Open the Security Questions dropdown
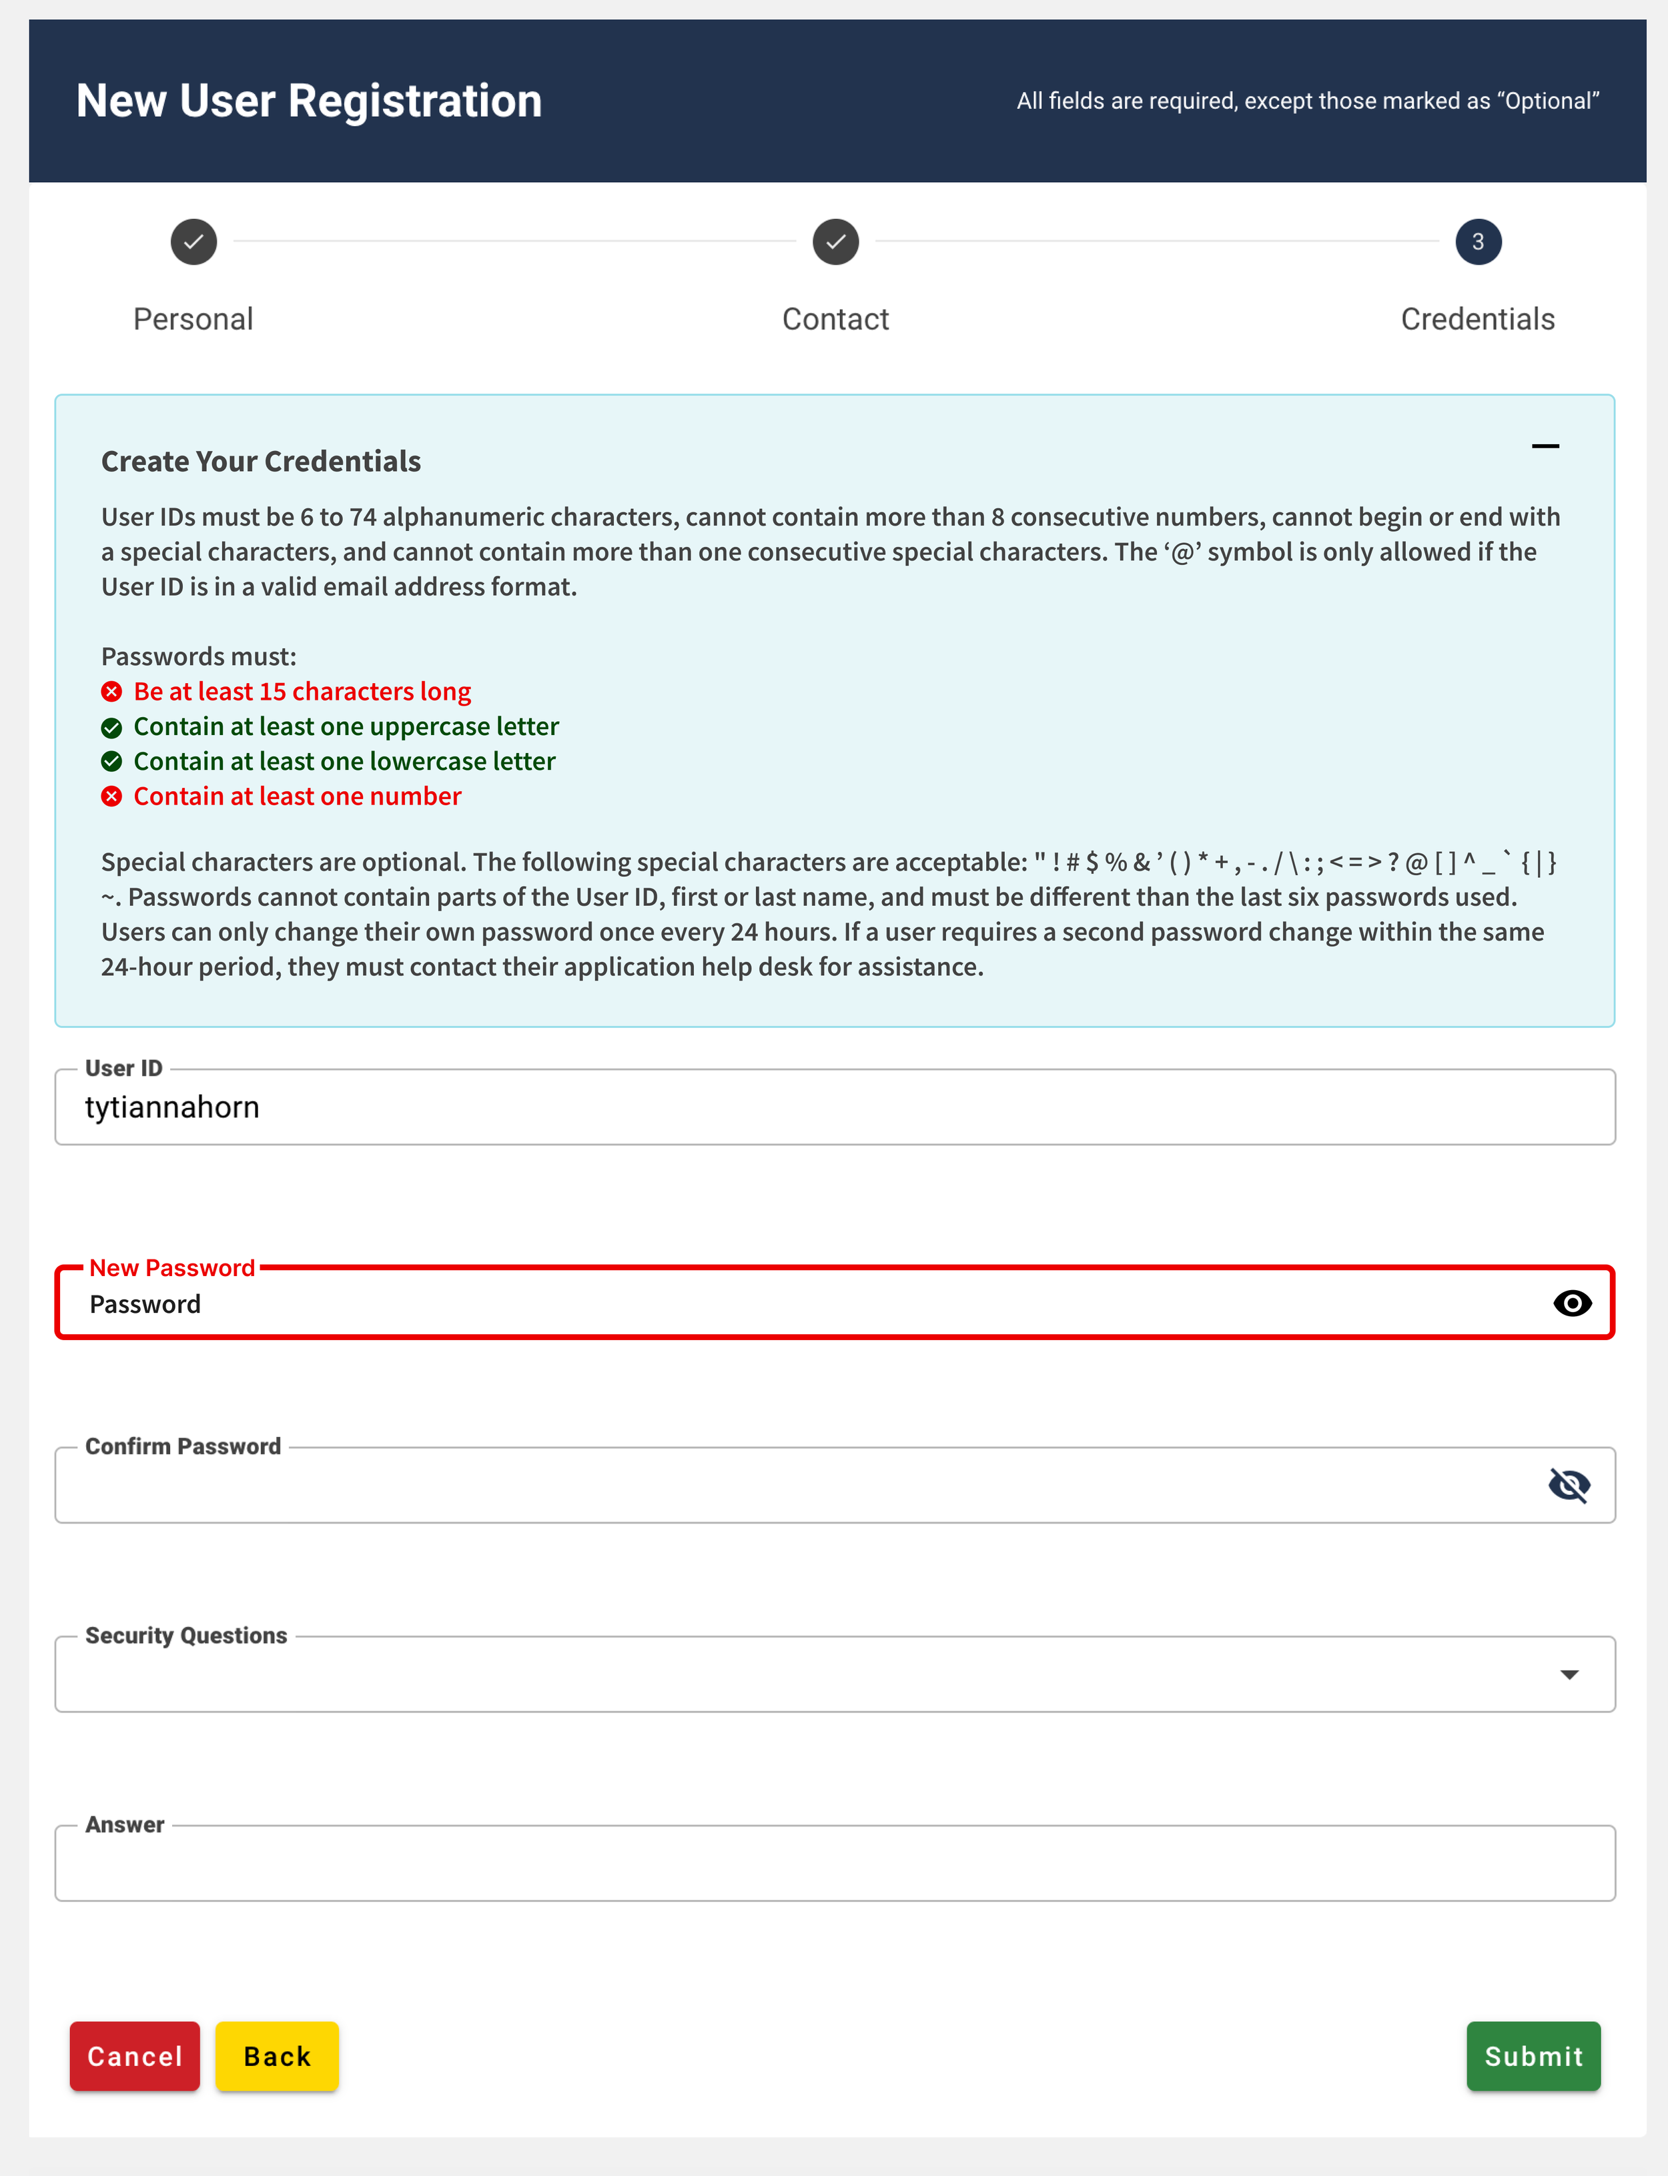This screenshot has width=1668, height=2176. coord(794,1674)
